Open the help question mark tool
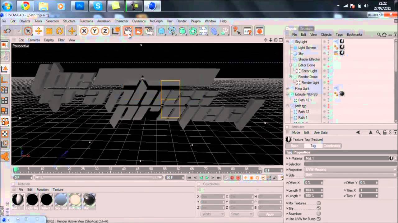 coord(237,31)
